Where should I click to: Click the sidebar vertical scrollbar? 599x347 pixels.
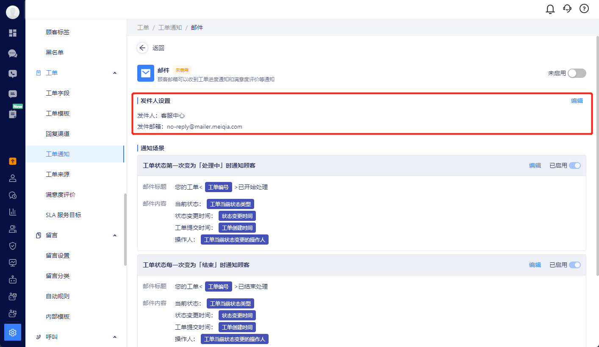[x=125, y=230]
